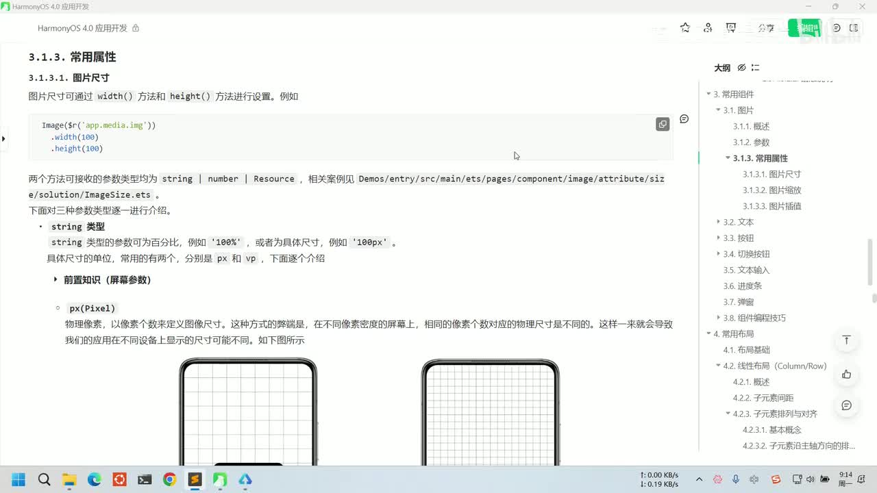
Task: Click the microphone tray icon
Action: point(736,479)
